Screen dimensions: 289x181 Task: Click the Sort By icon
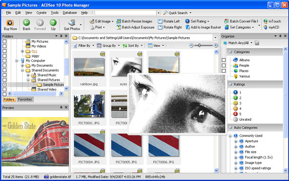coord(125,46)
